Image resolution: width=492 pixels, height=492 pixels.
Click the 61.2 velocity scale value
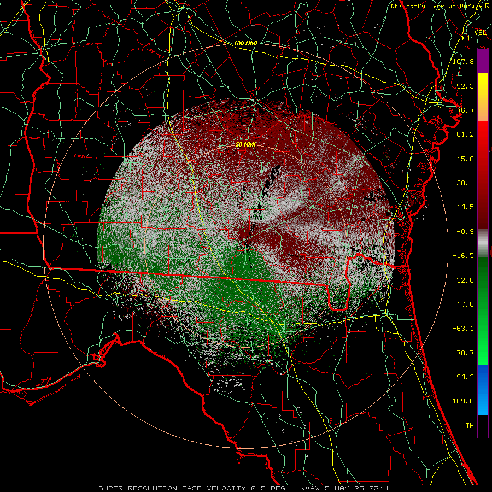pyautogui.click(x=465, y=134)
